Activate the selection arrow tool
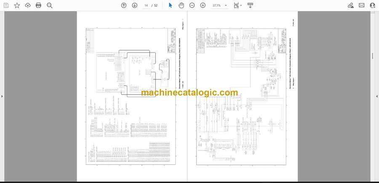The height and width of the screenshot is (183, 379). pyautogui.click(x=171, y=5)
